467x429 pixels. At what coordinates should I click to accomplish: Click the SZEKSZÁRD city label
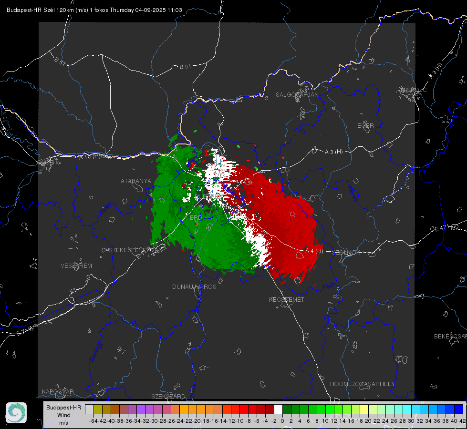[168, 396]
